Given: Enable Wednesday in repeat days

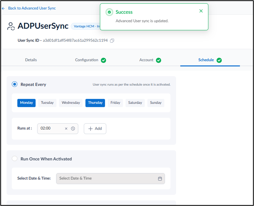Looking at the screenshot, I should point(71,103).
